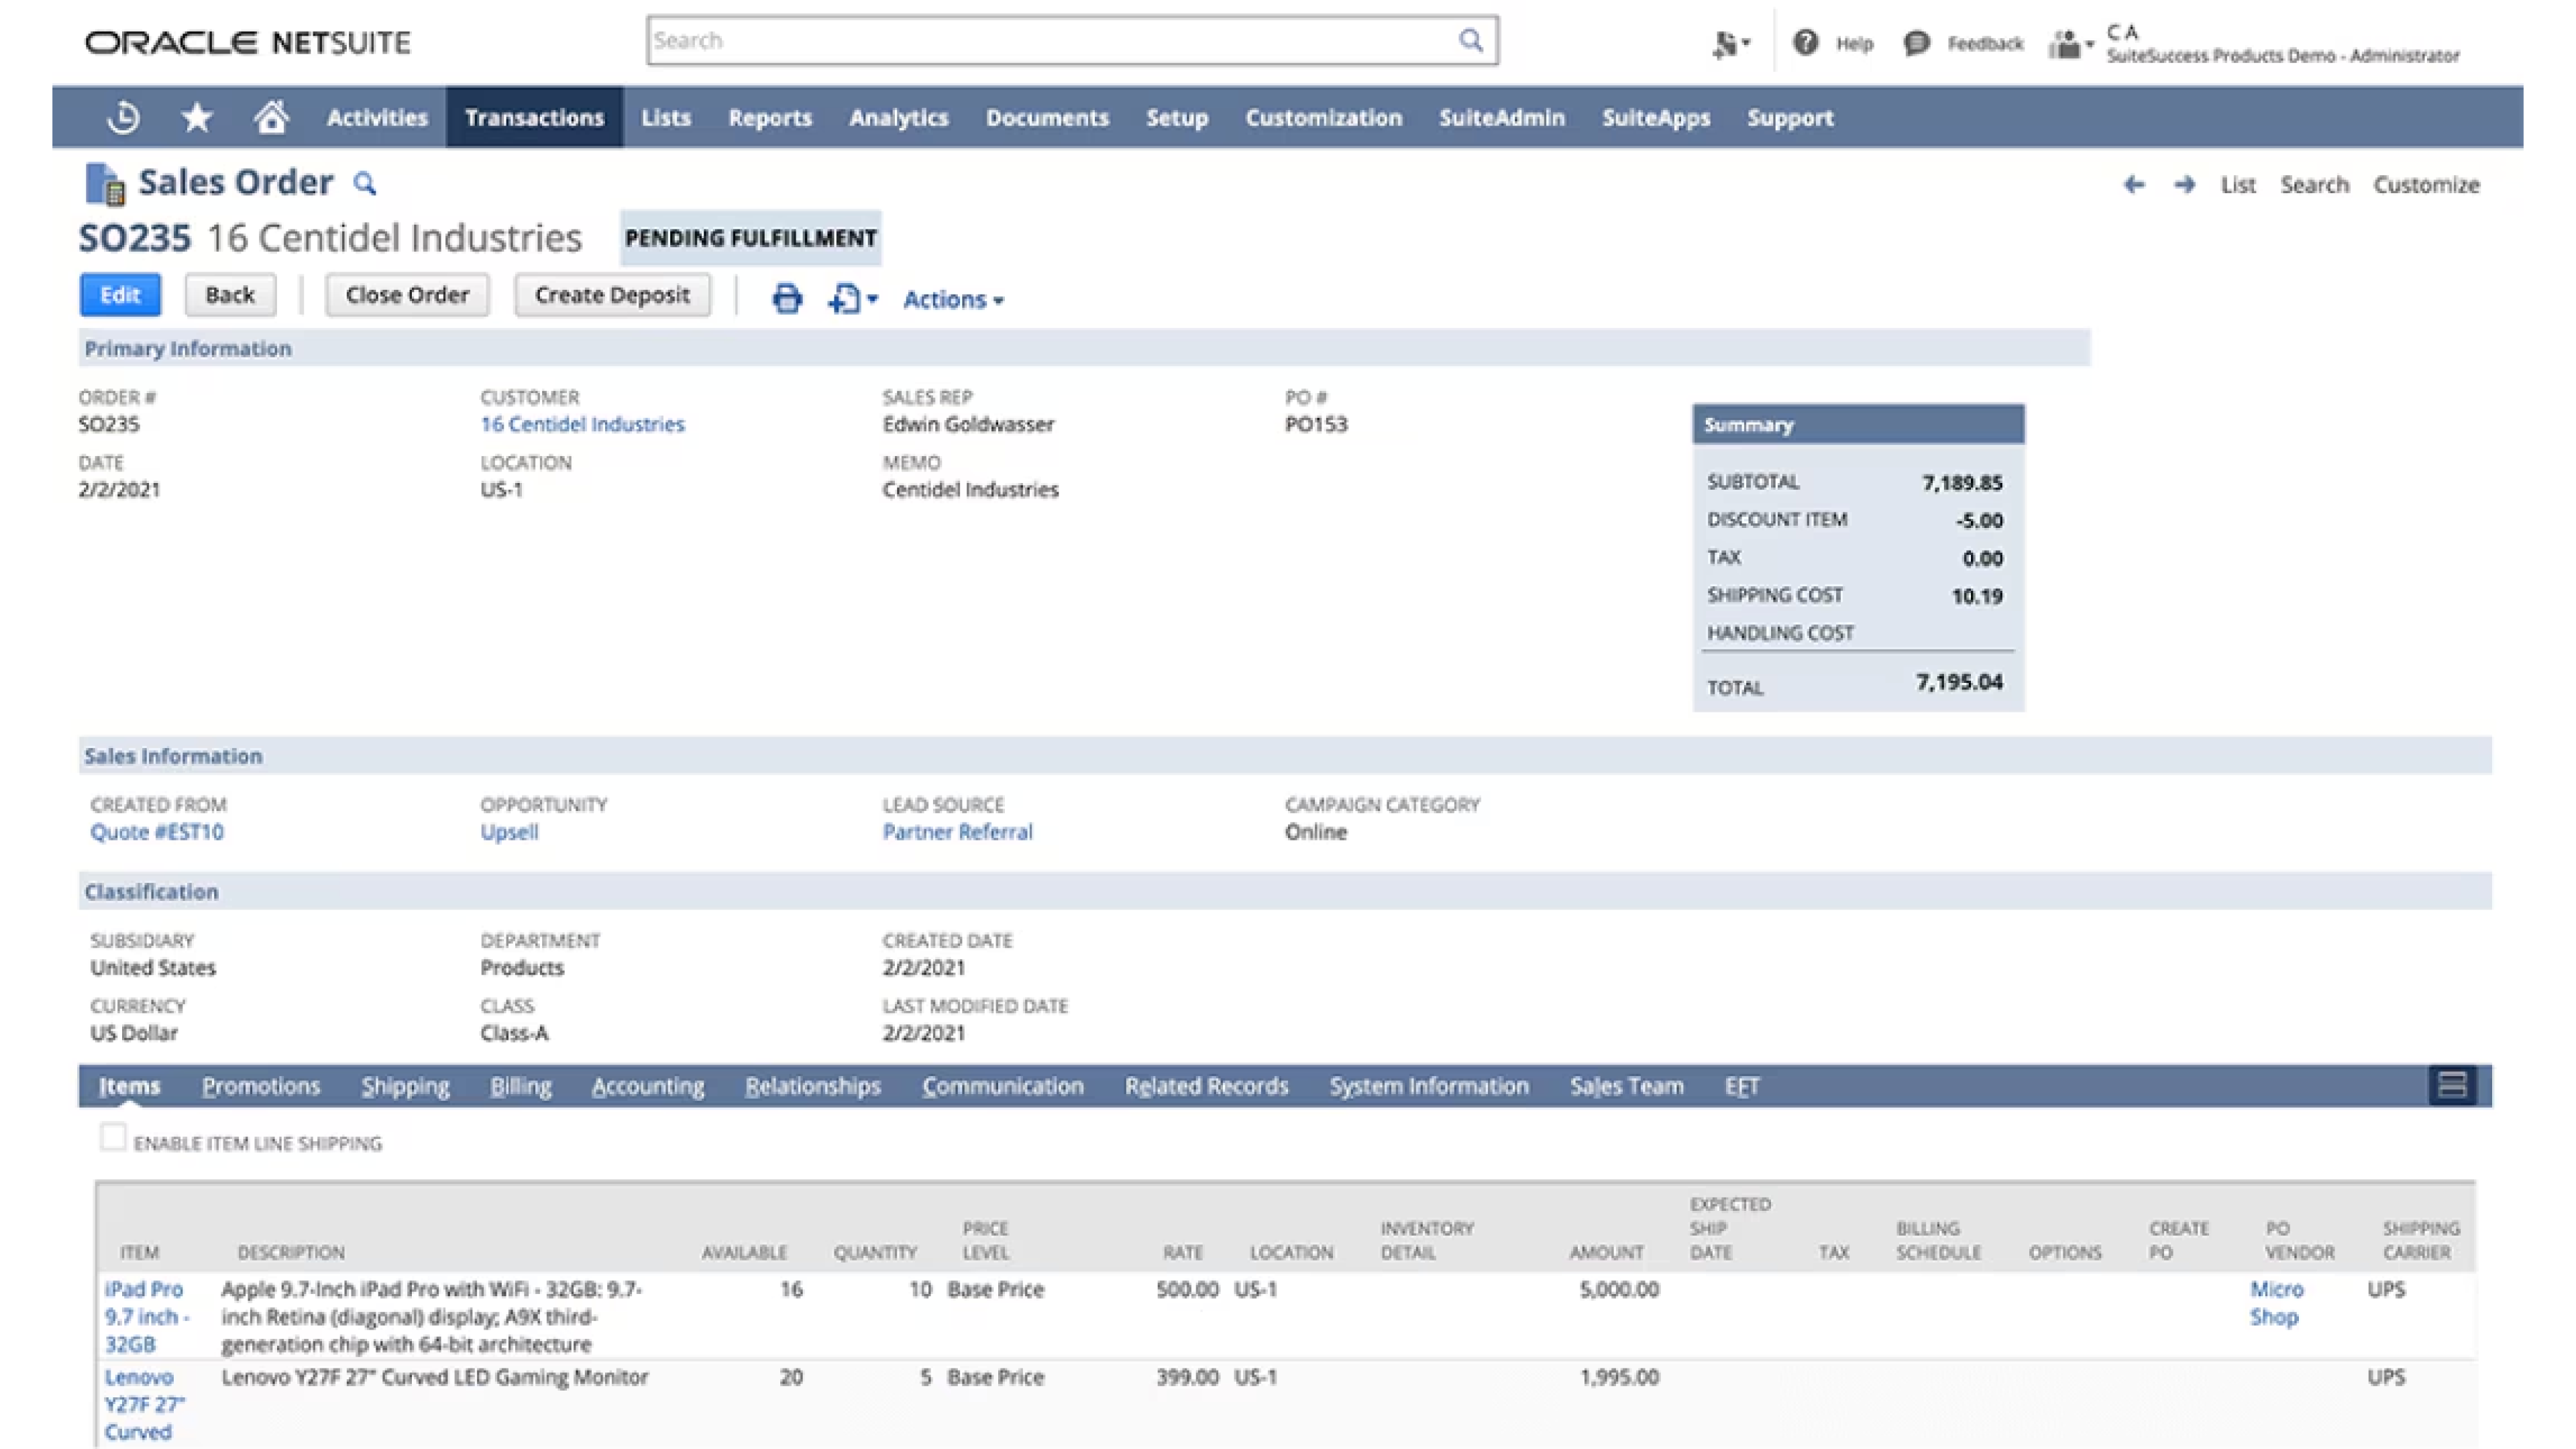Open the Transactions menu
This screenshot has width=2576, height=1449.
[x=534, y=118]
